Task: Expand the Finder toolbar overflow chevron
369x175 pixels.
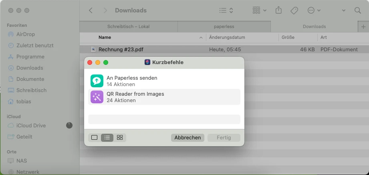Action: coord(344,10)
